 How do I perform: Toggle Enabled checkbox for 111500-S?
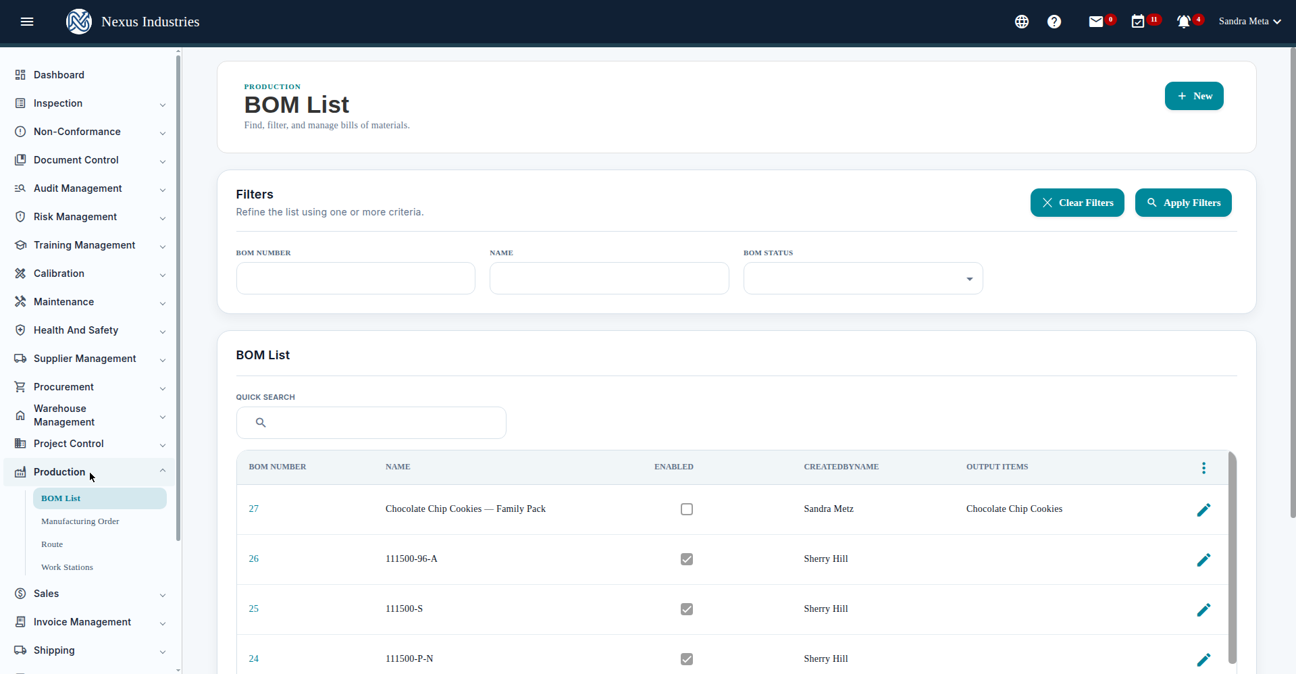pos(687,609)
